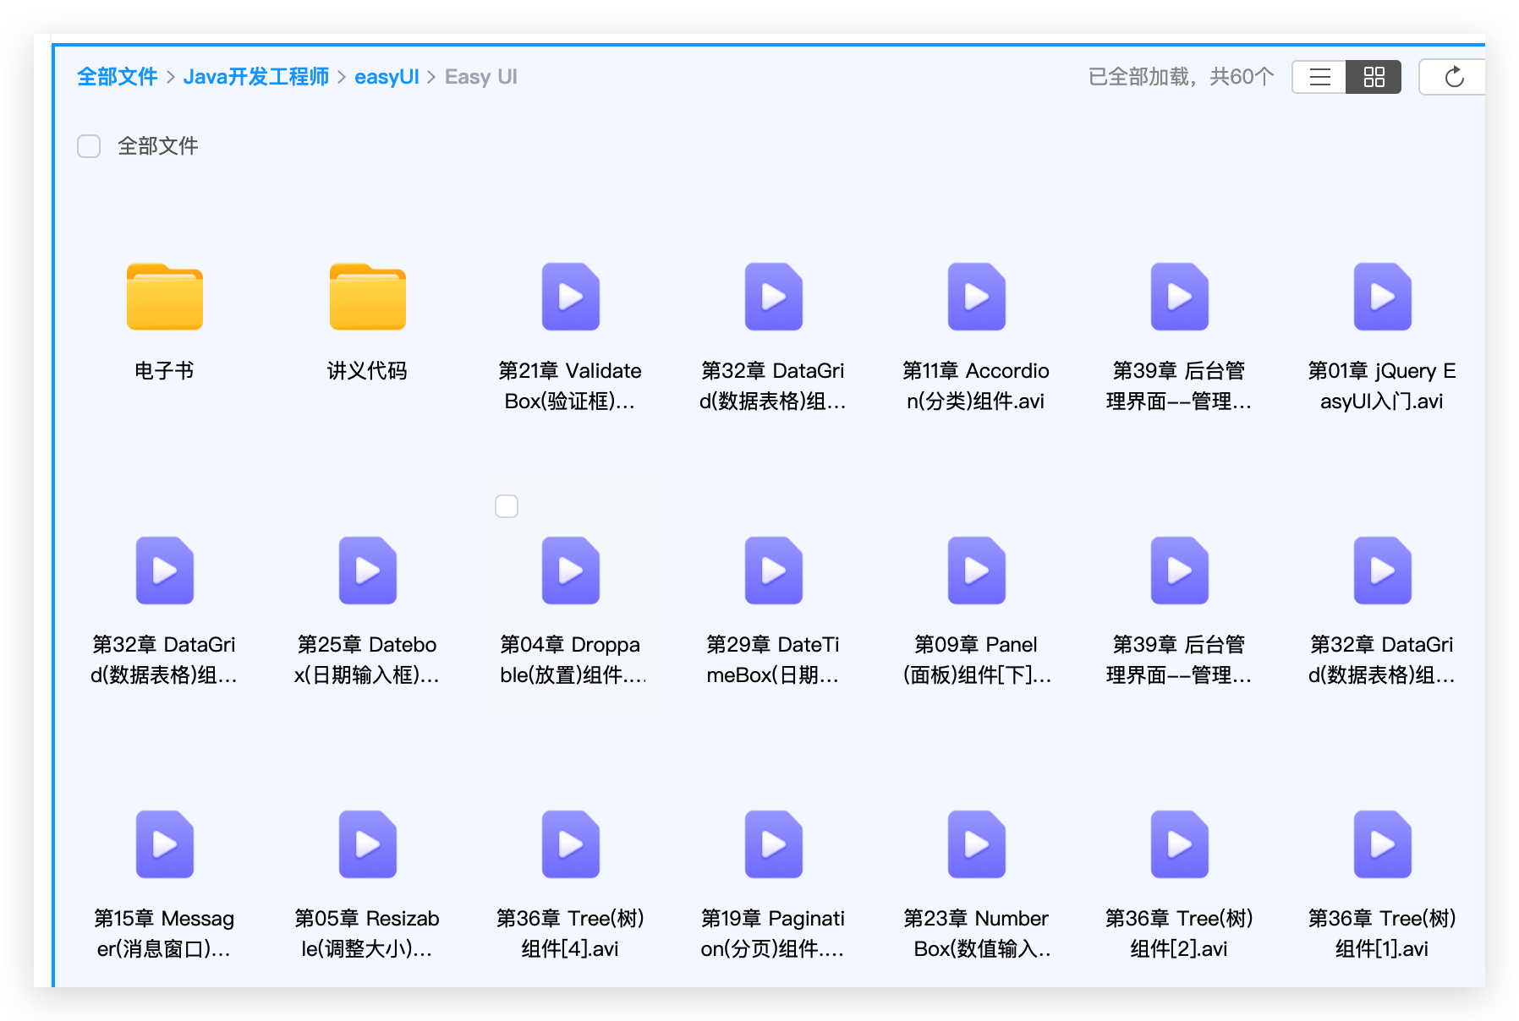1519x1021 pixels.
Task: Click video icon for 第01章 jQuery EasyUI入门
Action: point(1383,297)
